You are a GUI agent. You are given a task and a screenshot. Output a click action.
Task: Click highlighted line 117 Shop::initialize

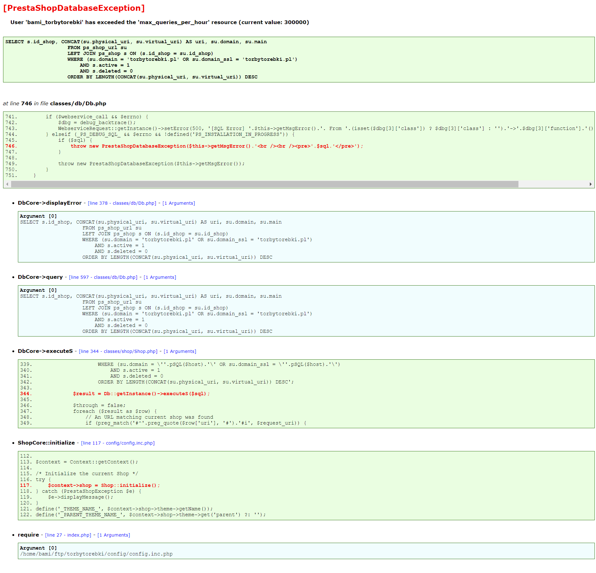pyautogui.click(x=104, y=485)
